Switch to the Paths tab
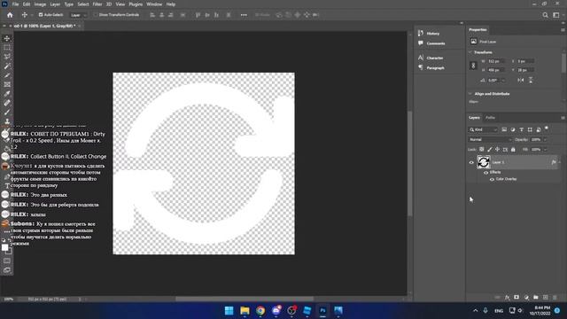Viewport: 567px width, 319px height. pyautogui.click(x=490, y=118)
